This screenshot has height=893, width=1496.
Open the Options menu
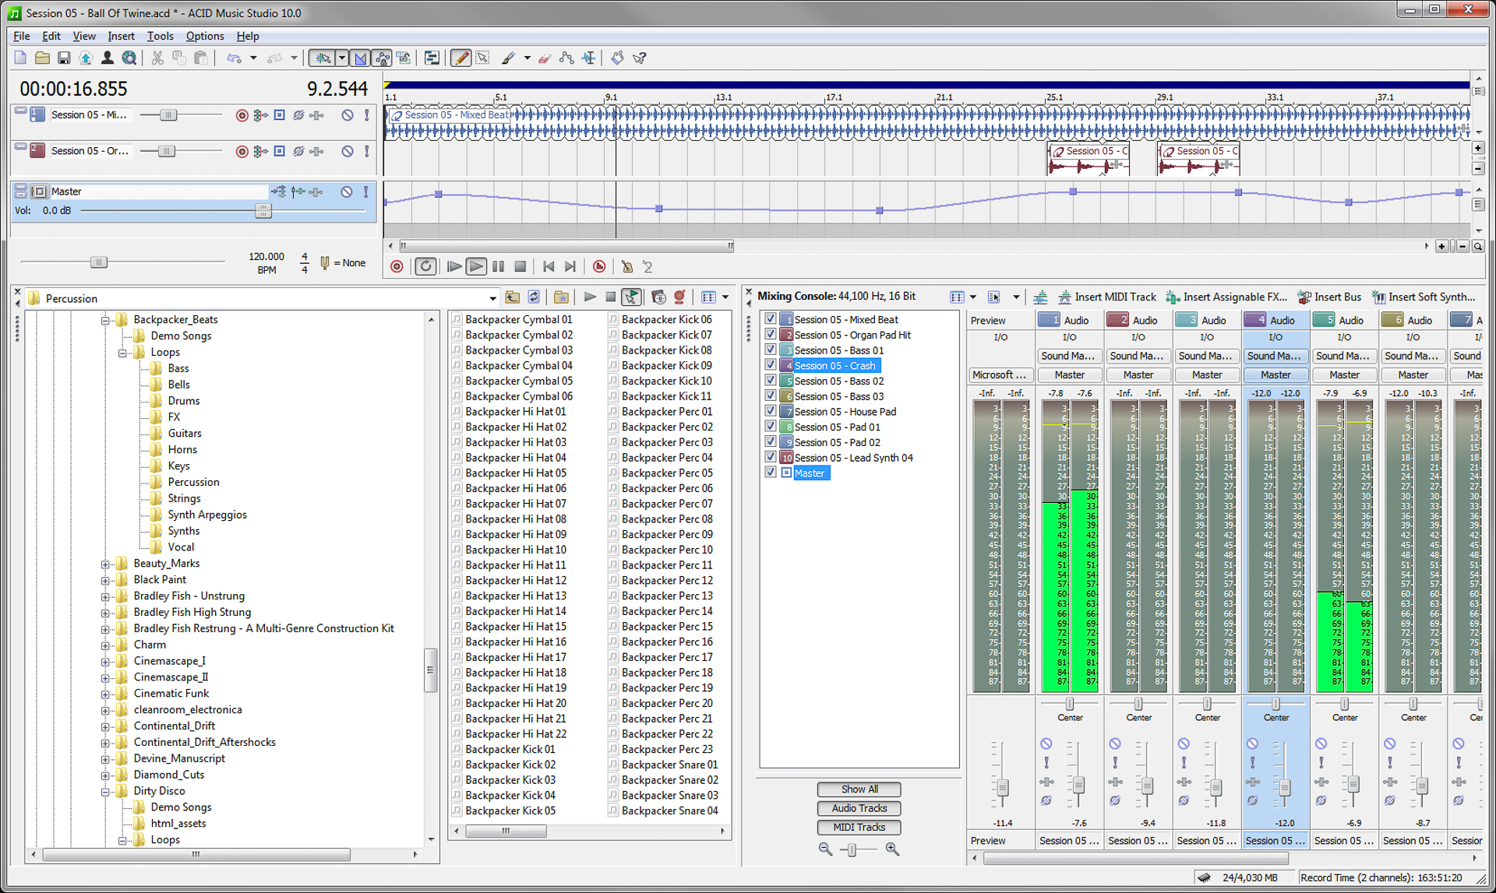204,36
